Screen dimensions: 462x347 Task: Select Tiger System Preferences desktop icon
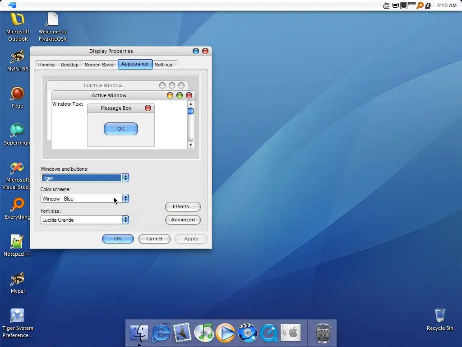[x=18, y=324]
